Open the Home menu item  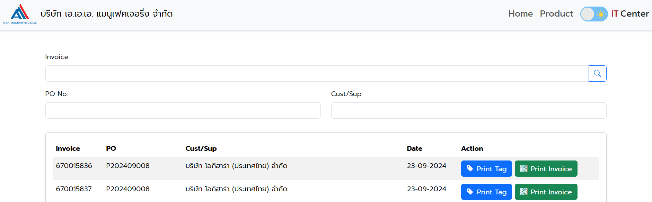pyautogui.click(x=520, y=14)
